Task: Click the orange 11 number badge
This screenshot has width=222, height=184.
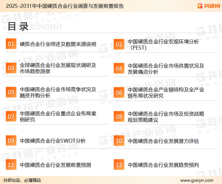Action: pos(11,165)
